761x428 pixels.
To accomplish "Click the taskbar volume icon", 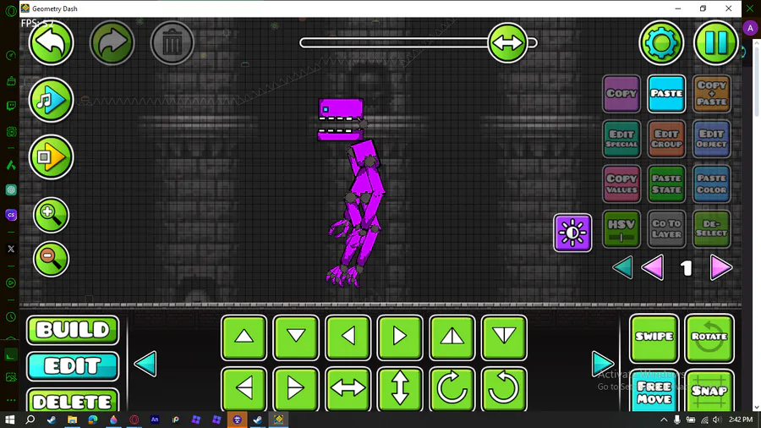I will [717, 420].
